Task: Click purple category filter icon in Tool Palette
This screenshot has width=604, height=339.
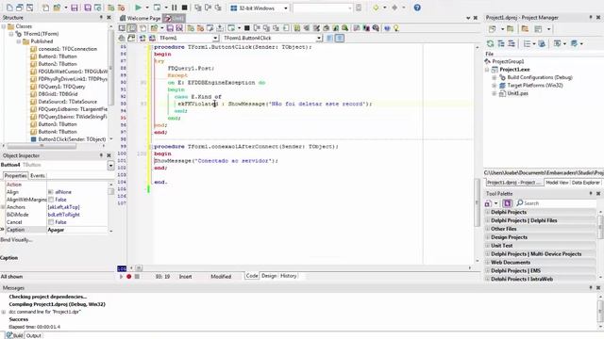Action: coord(508,203)
